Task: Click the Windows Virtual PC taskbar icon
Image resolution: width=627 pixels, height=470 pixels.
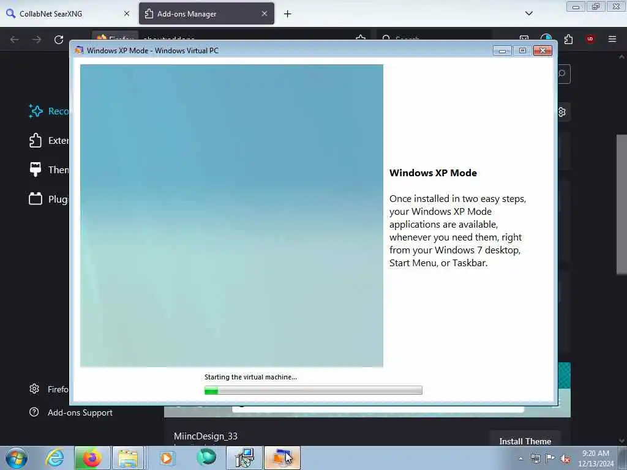Action: [282, 458]
